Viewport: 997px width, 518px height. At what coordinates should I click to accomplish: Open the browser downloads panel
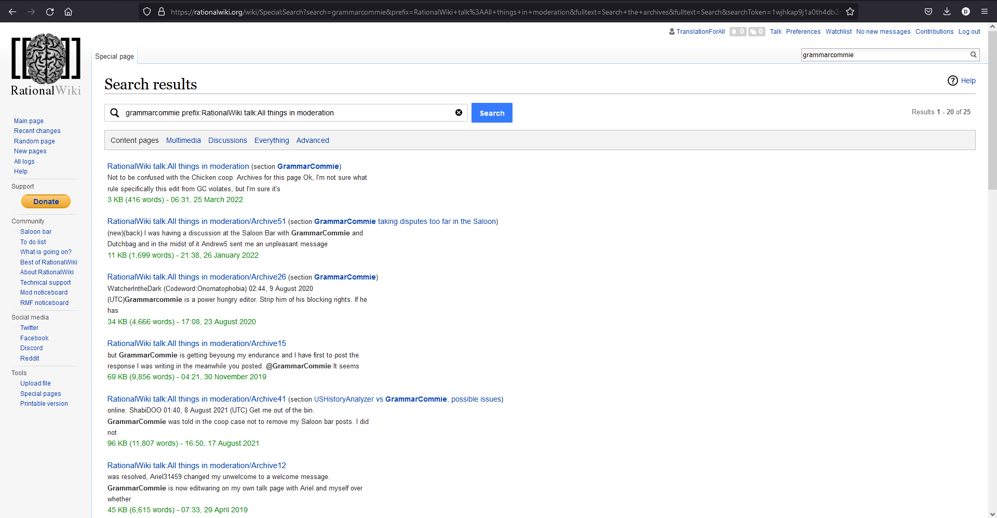947,11
